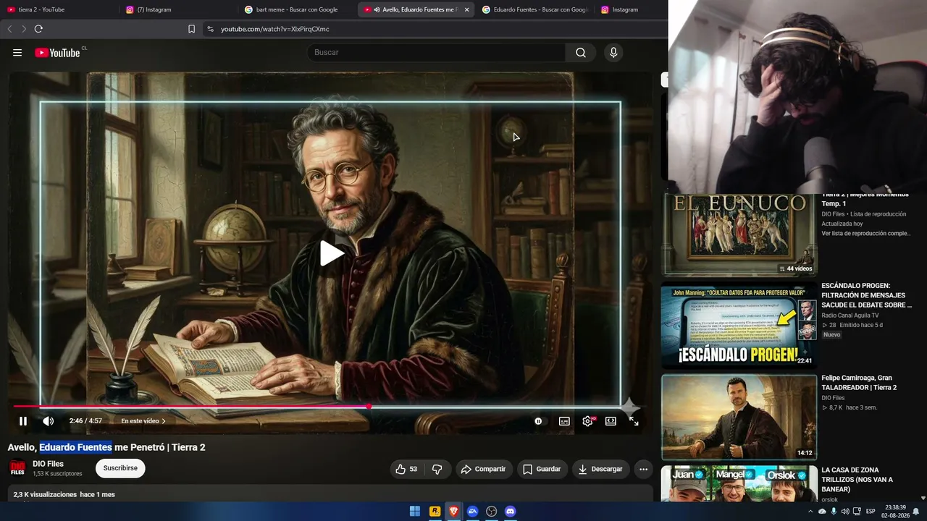Viewport: 927px width, 521px height.
Task: Click the progress bar scrubber handle
Action: (369, 407)
